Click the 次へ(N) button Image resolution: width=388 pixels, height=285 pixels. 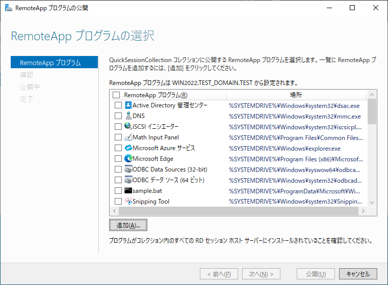(261, 274)
